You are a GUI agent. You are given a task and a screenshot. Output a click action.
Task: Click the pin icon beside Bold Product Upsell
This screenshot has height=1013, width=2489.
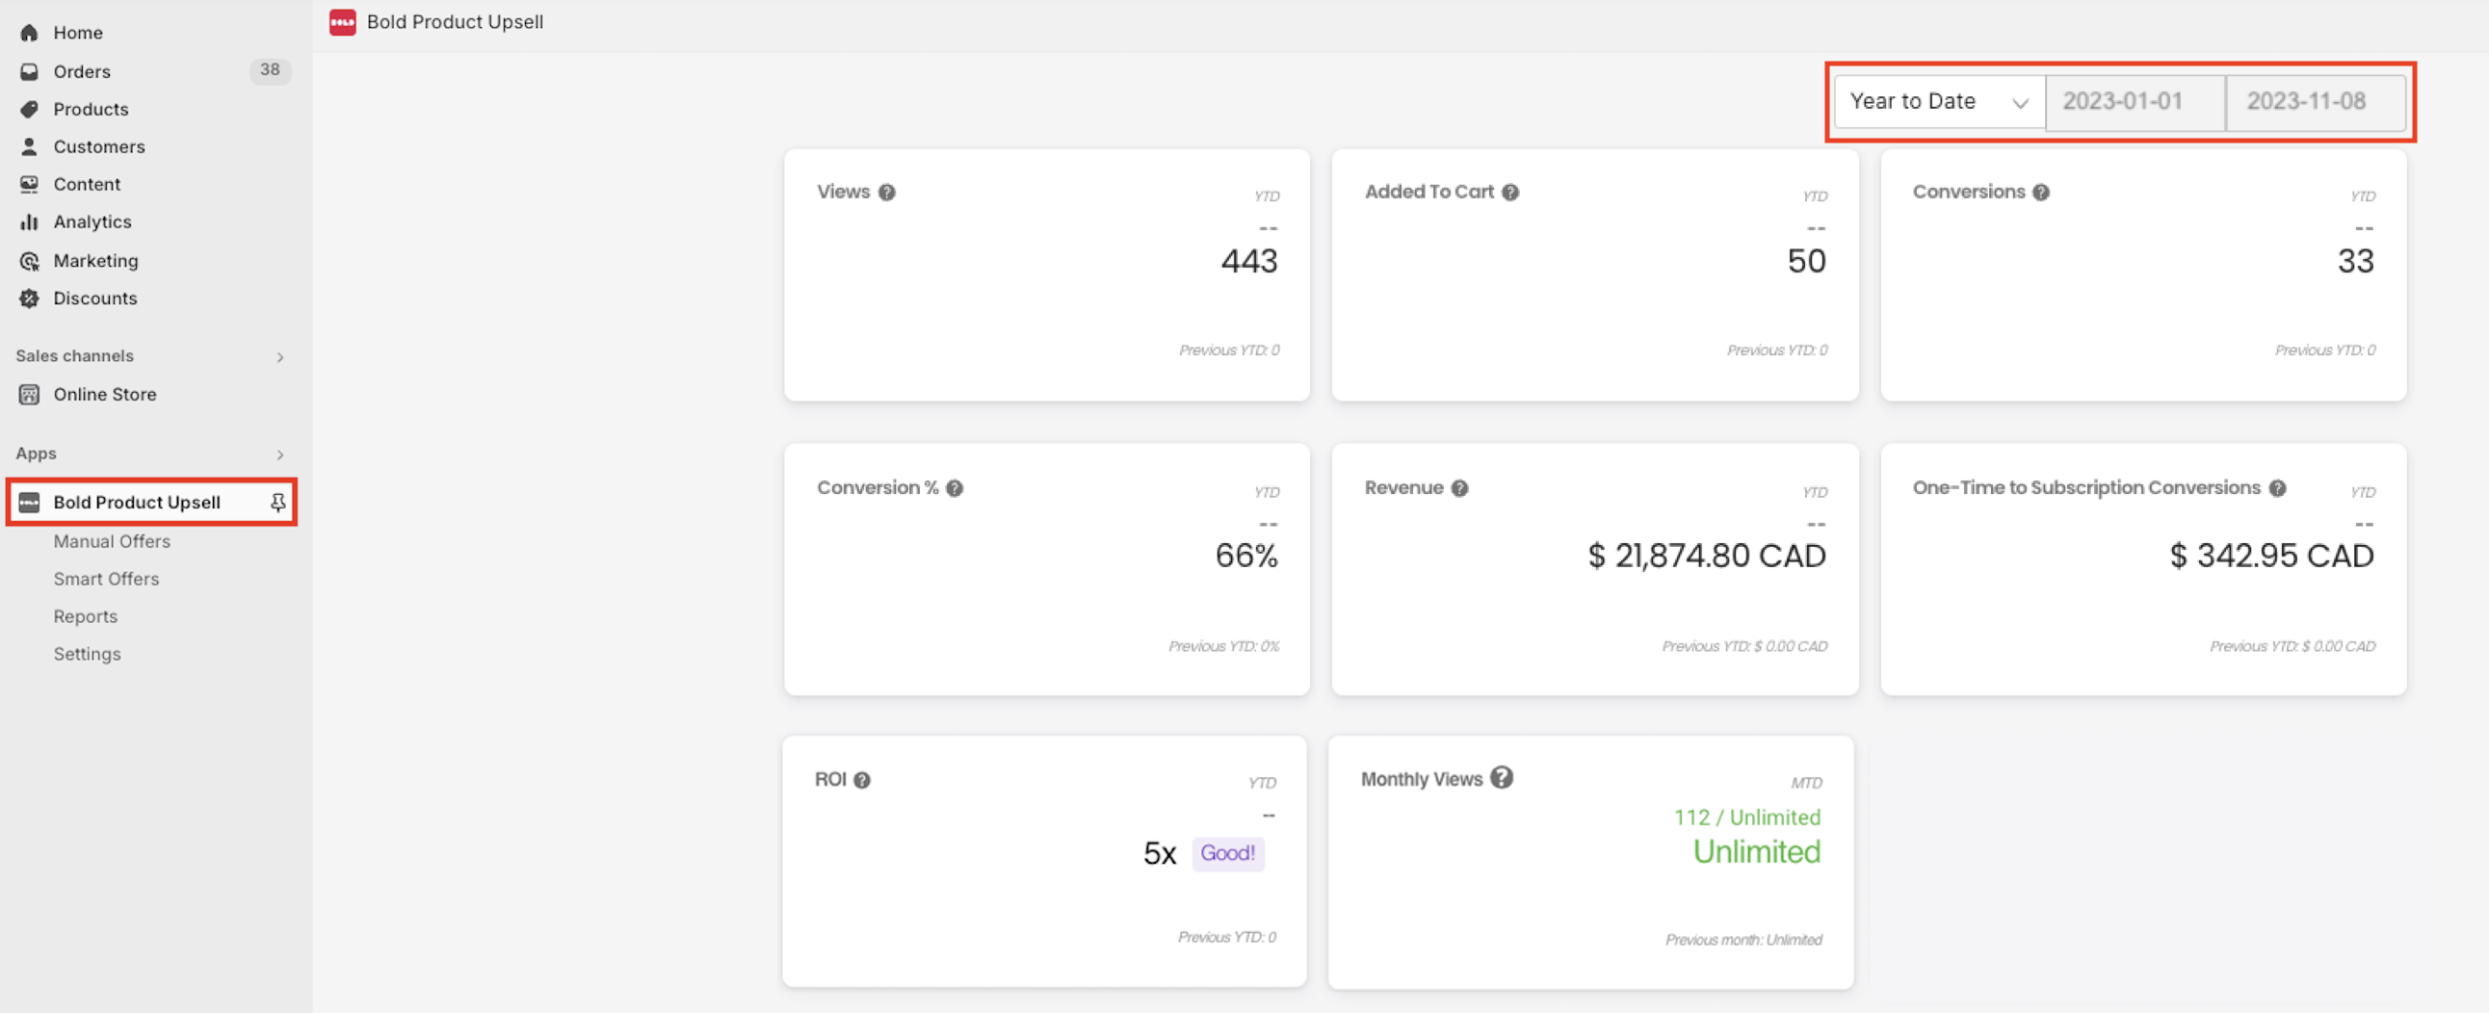point(278,502)
